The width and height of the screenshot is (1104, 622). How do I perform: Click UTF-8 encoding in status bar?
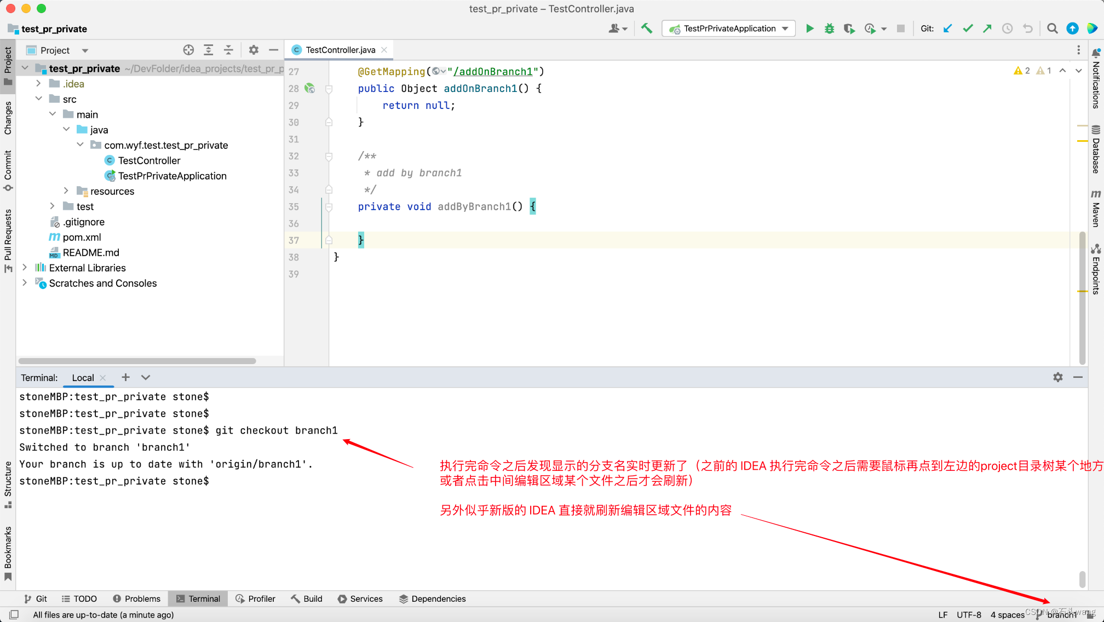pos(969,614)
